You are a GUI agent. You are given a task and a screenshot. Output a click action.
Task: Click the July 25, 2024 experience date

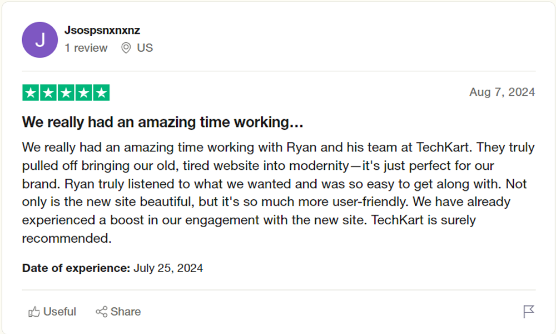coord(168,268)
